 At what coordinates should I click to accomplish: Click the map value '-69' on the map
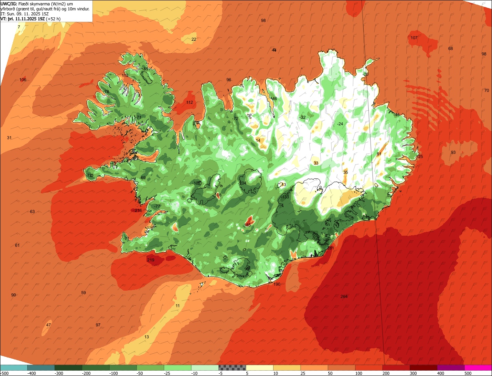(143, 178)
